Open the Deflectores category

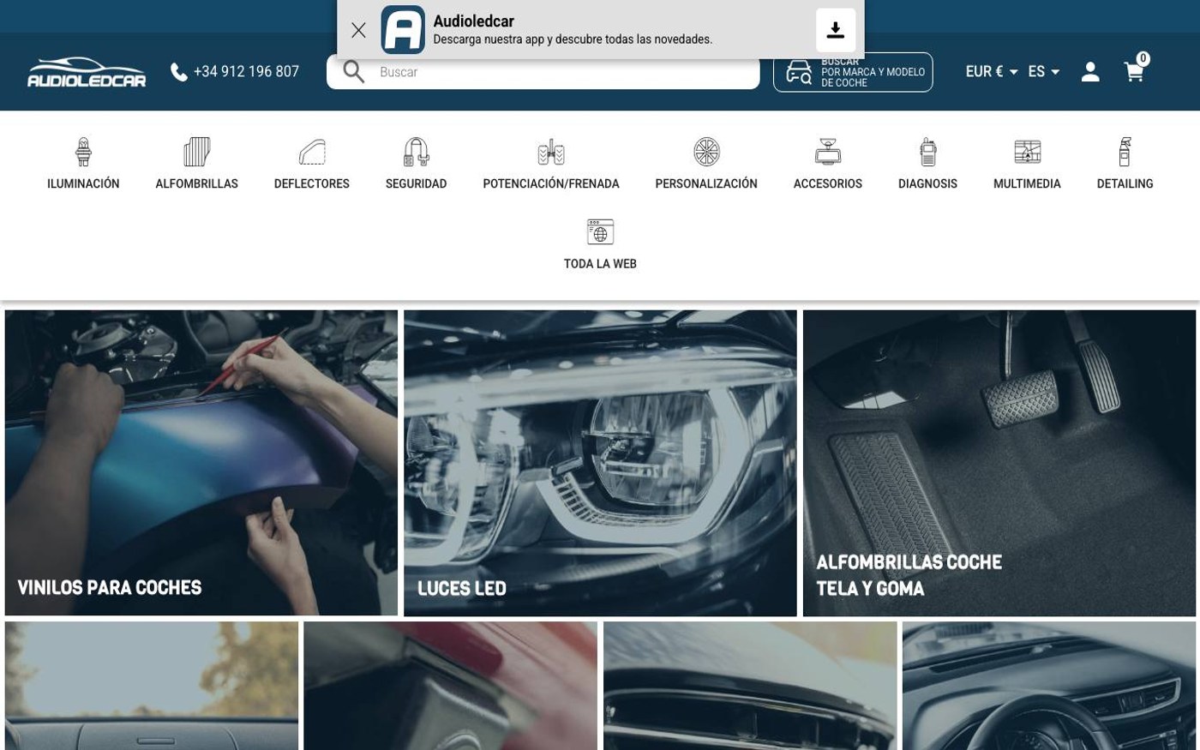tap(312, 183)
